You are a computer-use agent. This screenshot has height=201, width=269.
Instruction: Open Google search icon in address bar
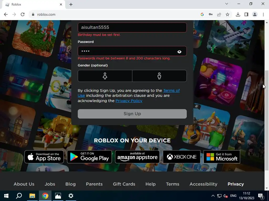(x=202, y=15)
